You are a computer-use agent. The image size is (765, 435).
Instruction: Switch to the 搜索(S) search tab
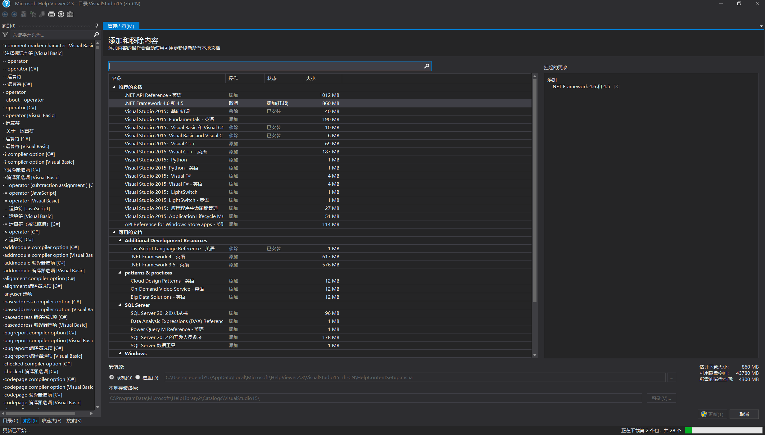pyautogui.click(x=74, y=421)
